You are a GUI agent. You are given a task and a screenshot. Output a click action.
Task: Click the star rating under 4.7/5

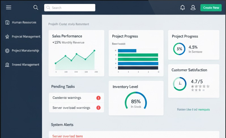click(x=200, y=88)
